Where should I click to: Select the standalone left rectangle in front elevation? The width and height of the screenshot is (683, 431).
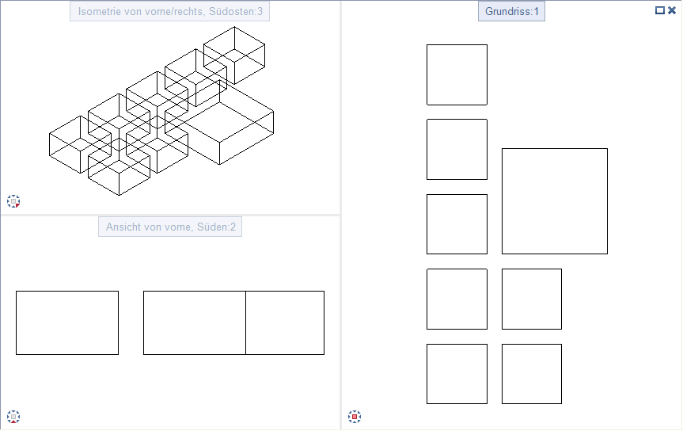(x=67, y=322)
